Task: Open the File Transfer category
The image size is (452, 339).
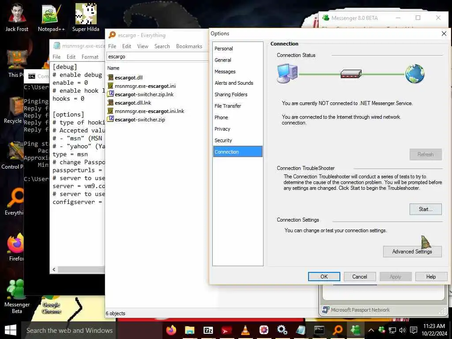Action: [x=238, y=106]
